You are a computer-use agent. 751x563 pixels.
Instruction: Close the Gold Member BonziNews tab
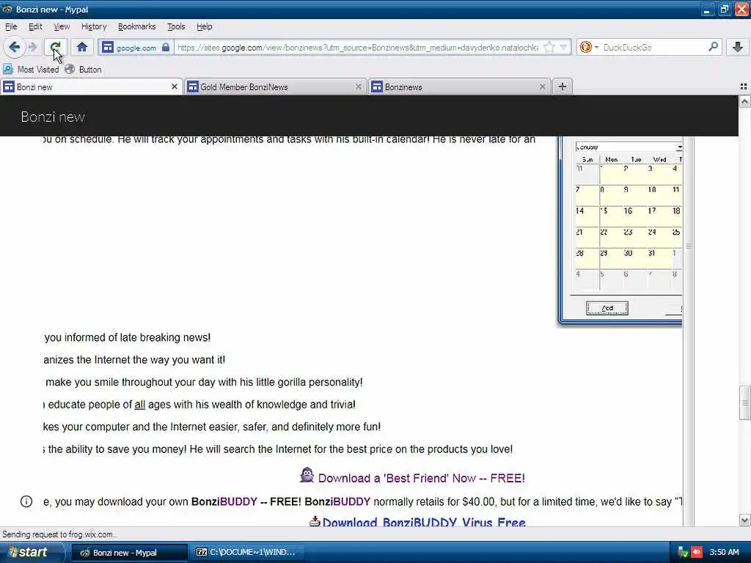tap(358, 87)
